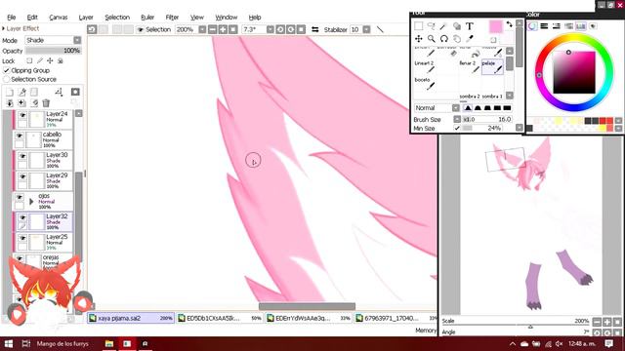Image resolution: width=625 pixels, height=351 pixels.
Task: Open the Windows Start menu
Action: (x=9, y=343)
